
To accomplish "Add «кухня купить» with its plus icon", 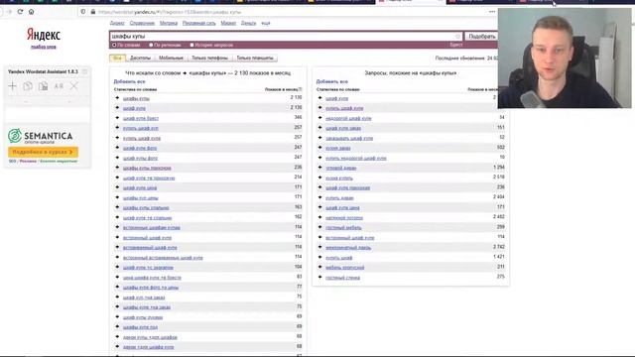I will [x=319, y=178].
